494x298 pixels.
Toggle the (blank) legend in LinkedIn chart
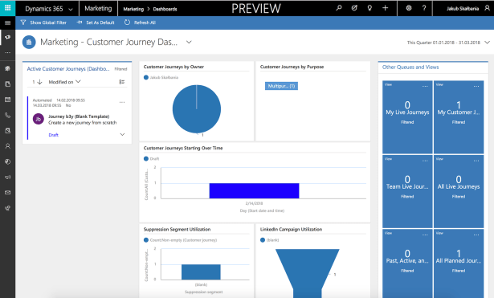(270, 240)
